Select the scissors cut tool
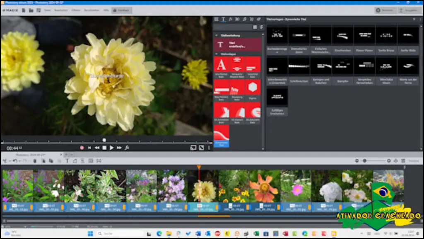This screenshot has height=239, width=424. pyautogui.click(x=5, y=161)
